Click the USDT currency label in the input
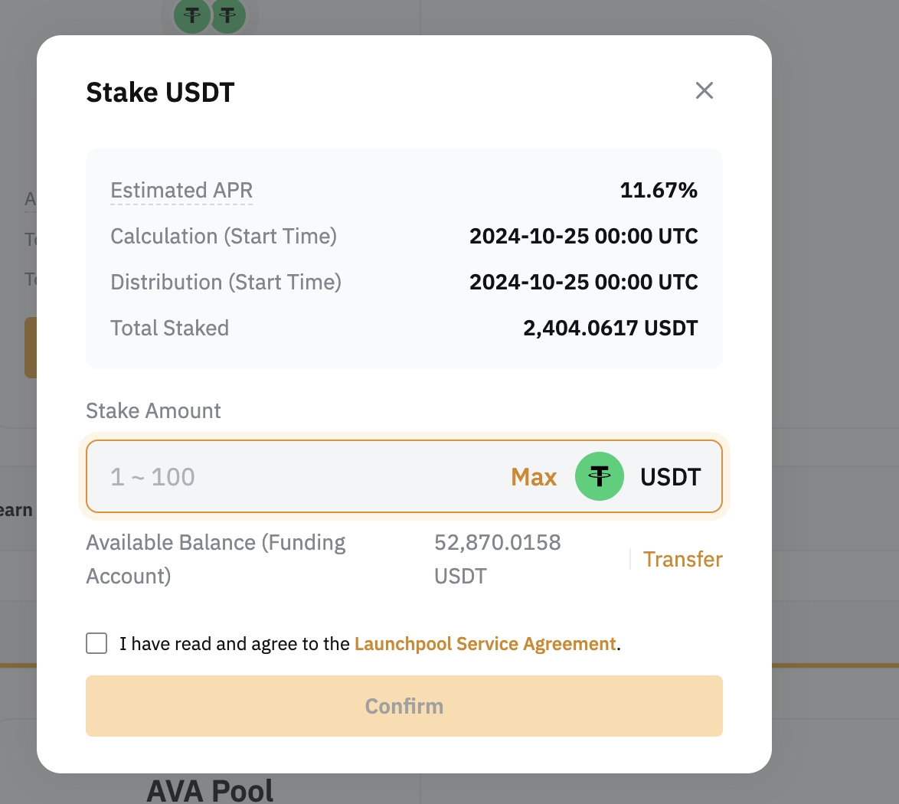899x804 pixels. pos(670,476)
